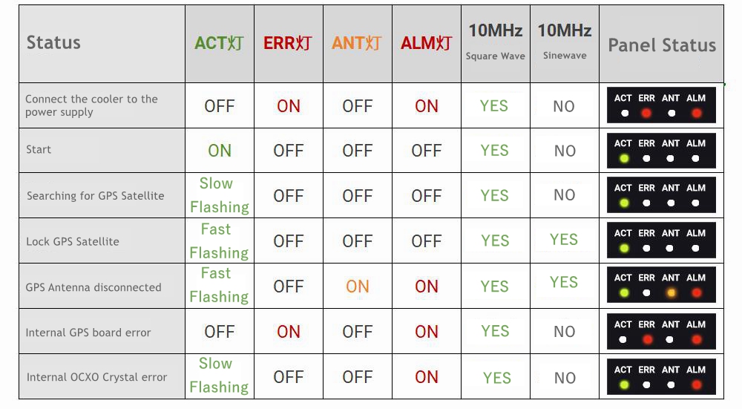Select the orange ANT column header

357,43
